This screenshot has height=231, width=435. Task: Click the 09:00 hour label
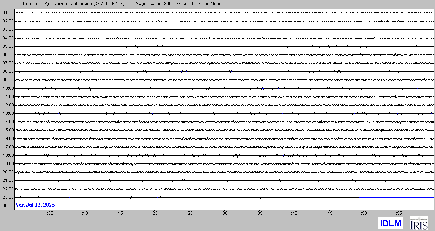pyautogui.click(x=8, y=80)
